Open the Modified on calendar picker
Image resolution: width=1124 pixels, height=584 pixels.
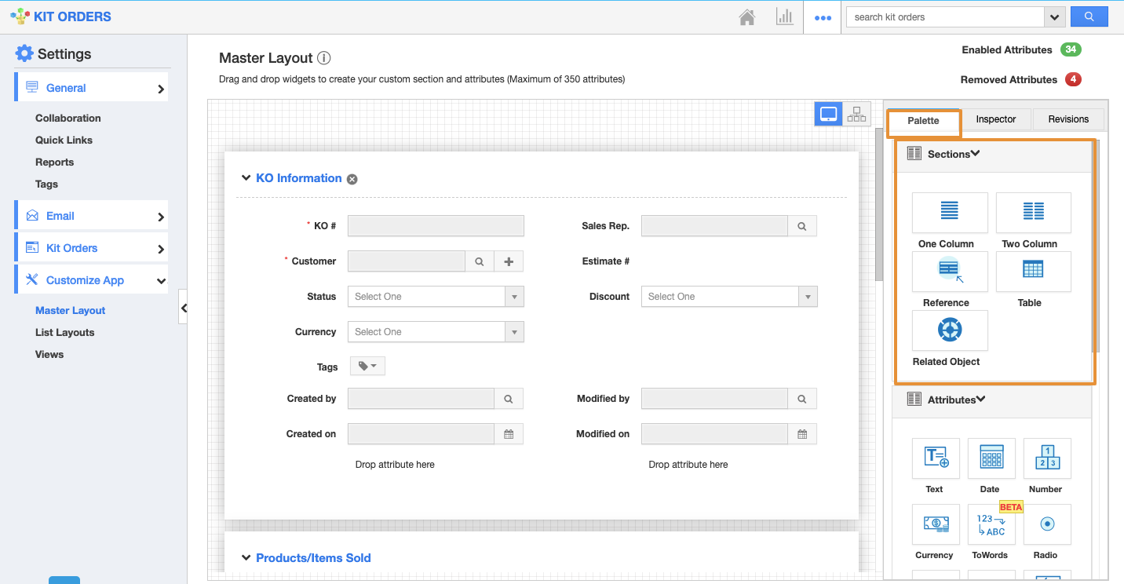802,434
